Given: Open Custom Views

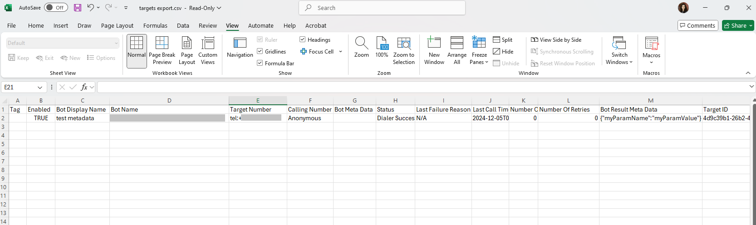Looking at the screenshot, I should coord(208,51).
